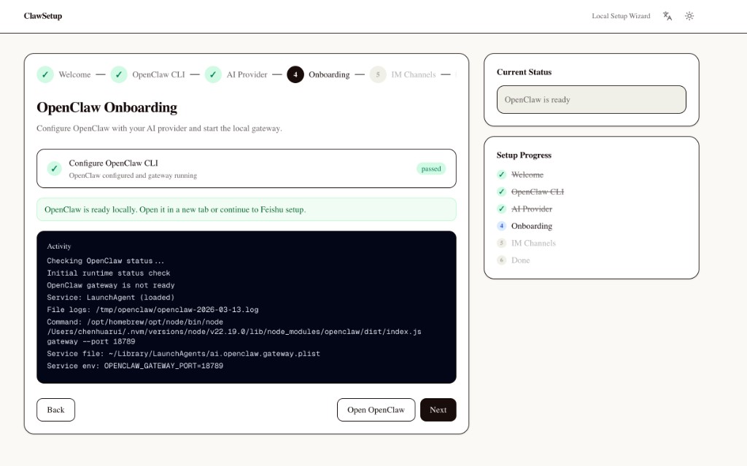This screenshot has width=747, height=466.
Task: Click the Activity label in log panel
Action: point(59,246)
